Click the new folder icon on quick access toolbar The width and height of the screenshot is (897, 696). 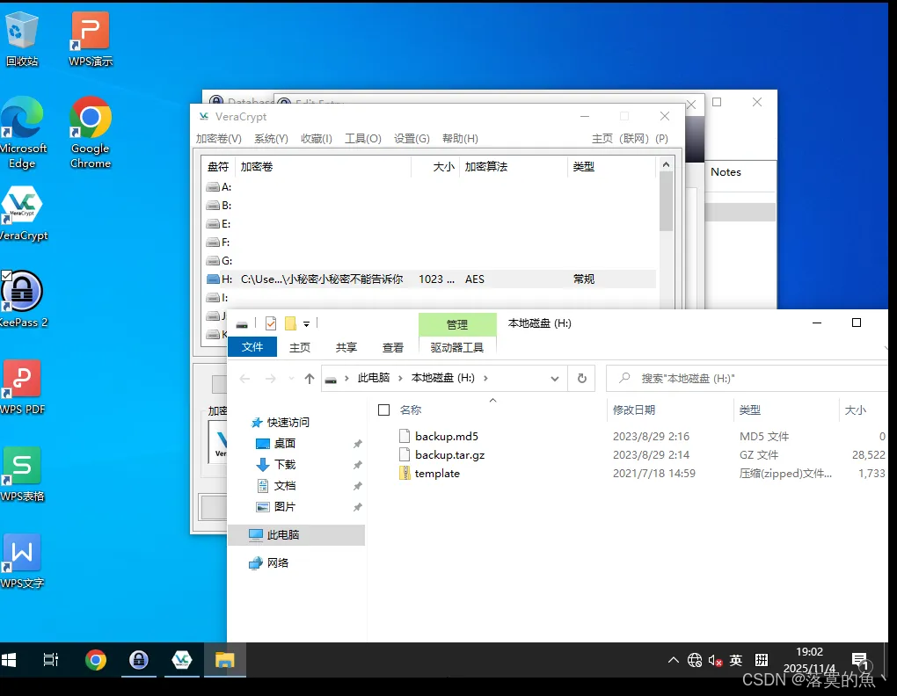[x=291, y=323]
